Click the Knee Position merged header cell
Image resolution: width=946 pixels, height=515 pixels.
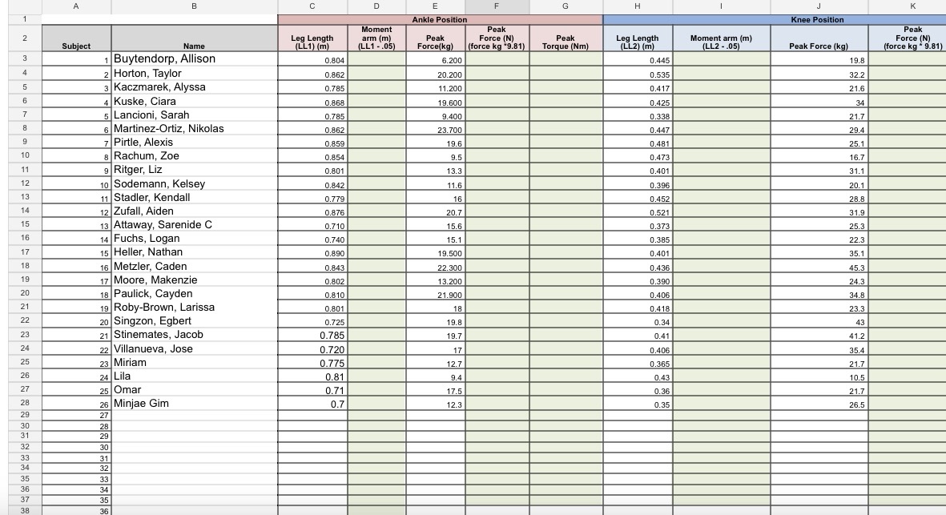tap(775, 20)
